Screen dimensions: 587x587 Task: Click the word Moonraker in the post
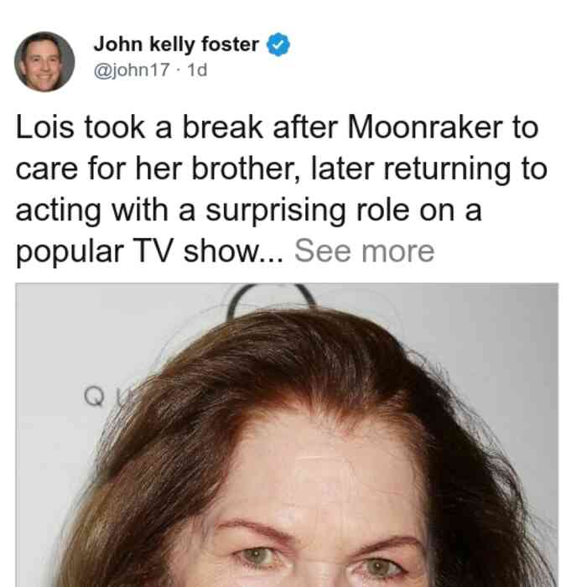click(x=425, y=127)
